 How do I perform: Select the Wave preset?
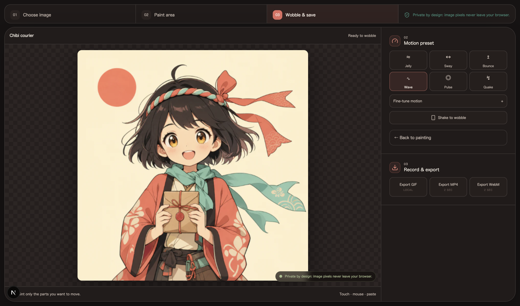click(x=408, y=81)
